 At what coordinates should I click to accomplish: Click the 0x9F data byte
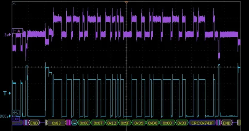[x=125, y=123]
